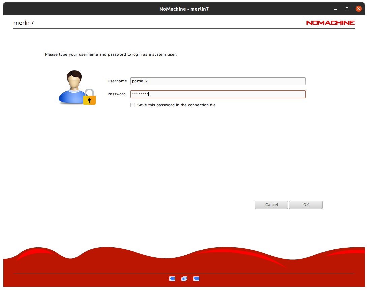Click the iconize-window icon in the footer
Screen dimensions: 368x290
coord(196,278)
